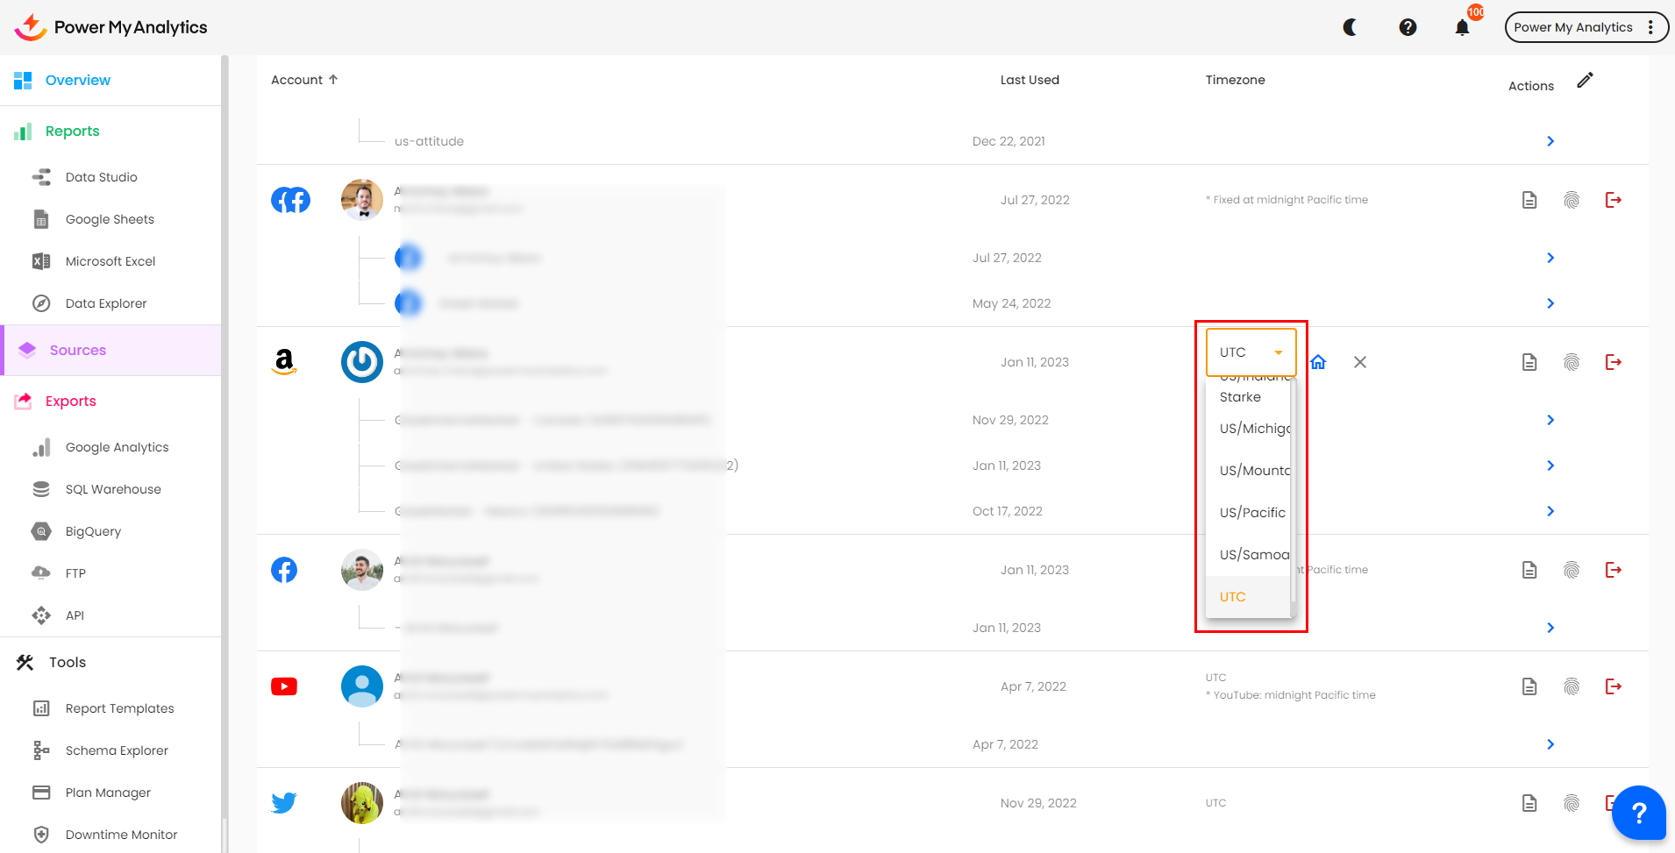Viewport: 1675px width, 853px height.
Task: Click the edit pencil icon near Actions
Action: tap(1585, 81)
